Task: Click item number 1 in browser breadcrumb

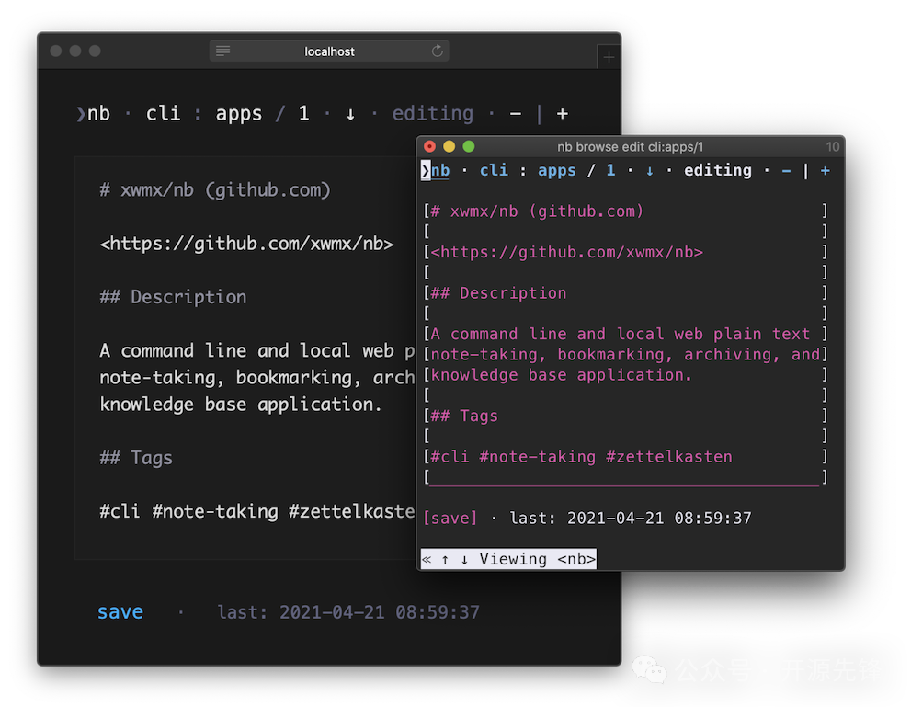Action: pos(304,113)
